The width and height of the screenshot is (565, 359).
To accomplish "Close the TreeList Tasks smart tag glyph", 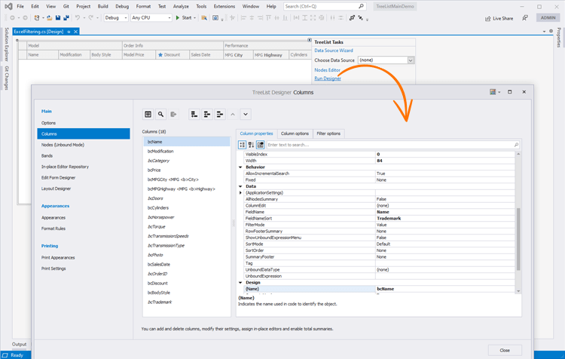I will click(x=310, y=40).
